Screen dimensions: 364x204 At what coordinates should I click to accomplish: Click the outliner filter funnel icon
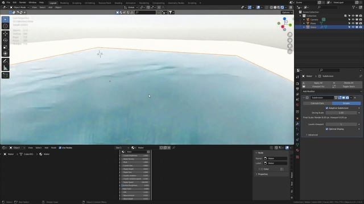click(354, 7)
